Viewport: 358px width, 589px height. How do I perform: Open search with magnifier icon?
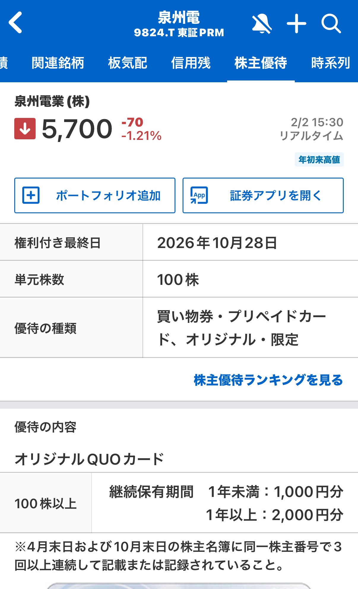coord(331,23)
